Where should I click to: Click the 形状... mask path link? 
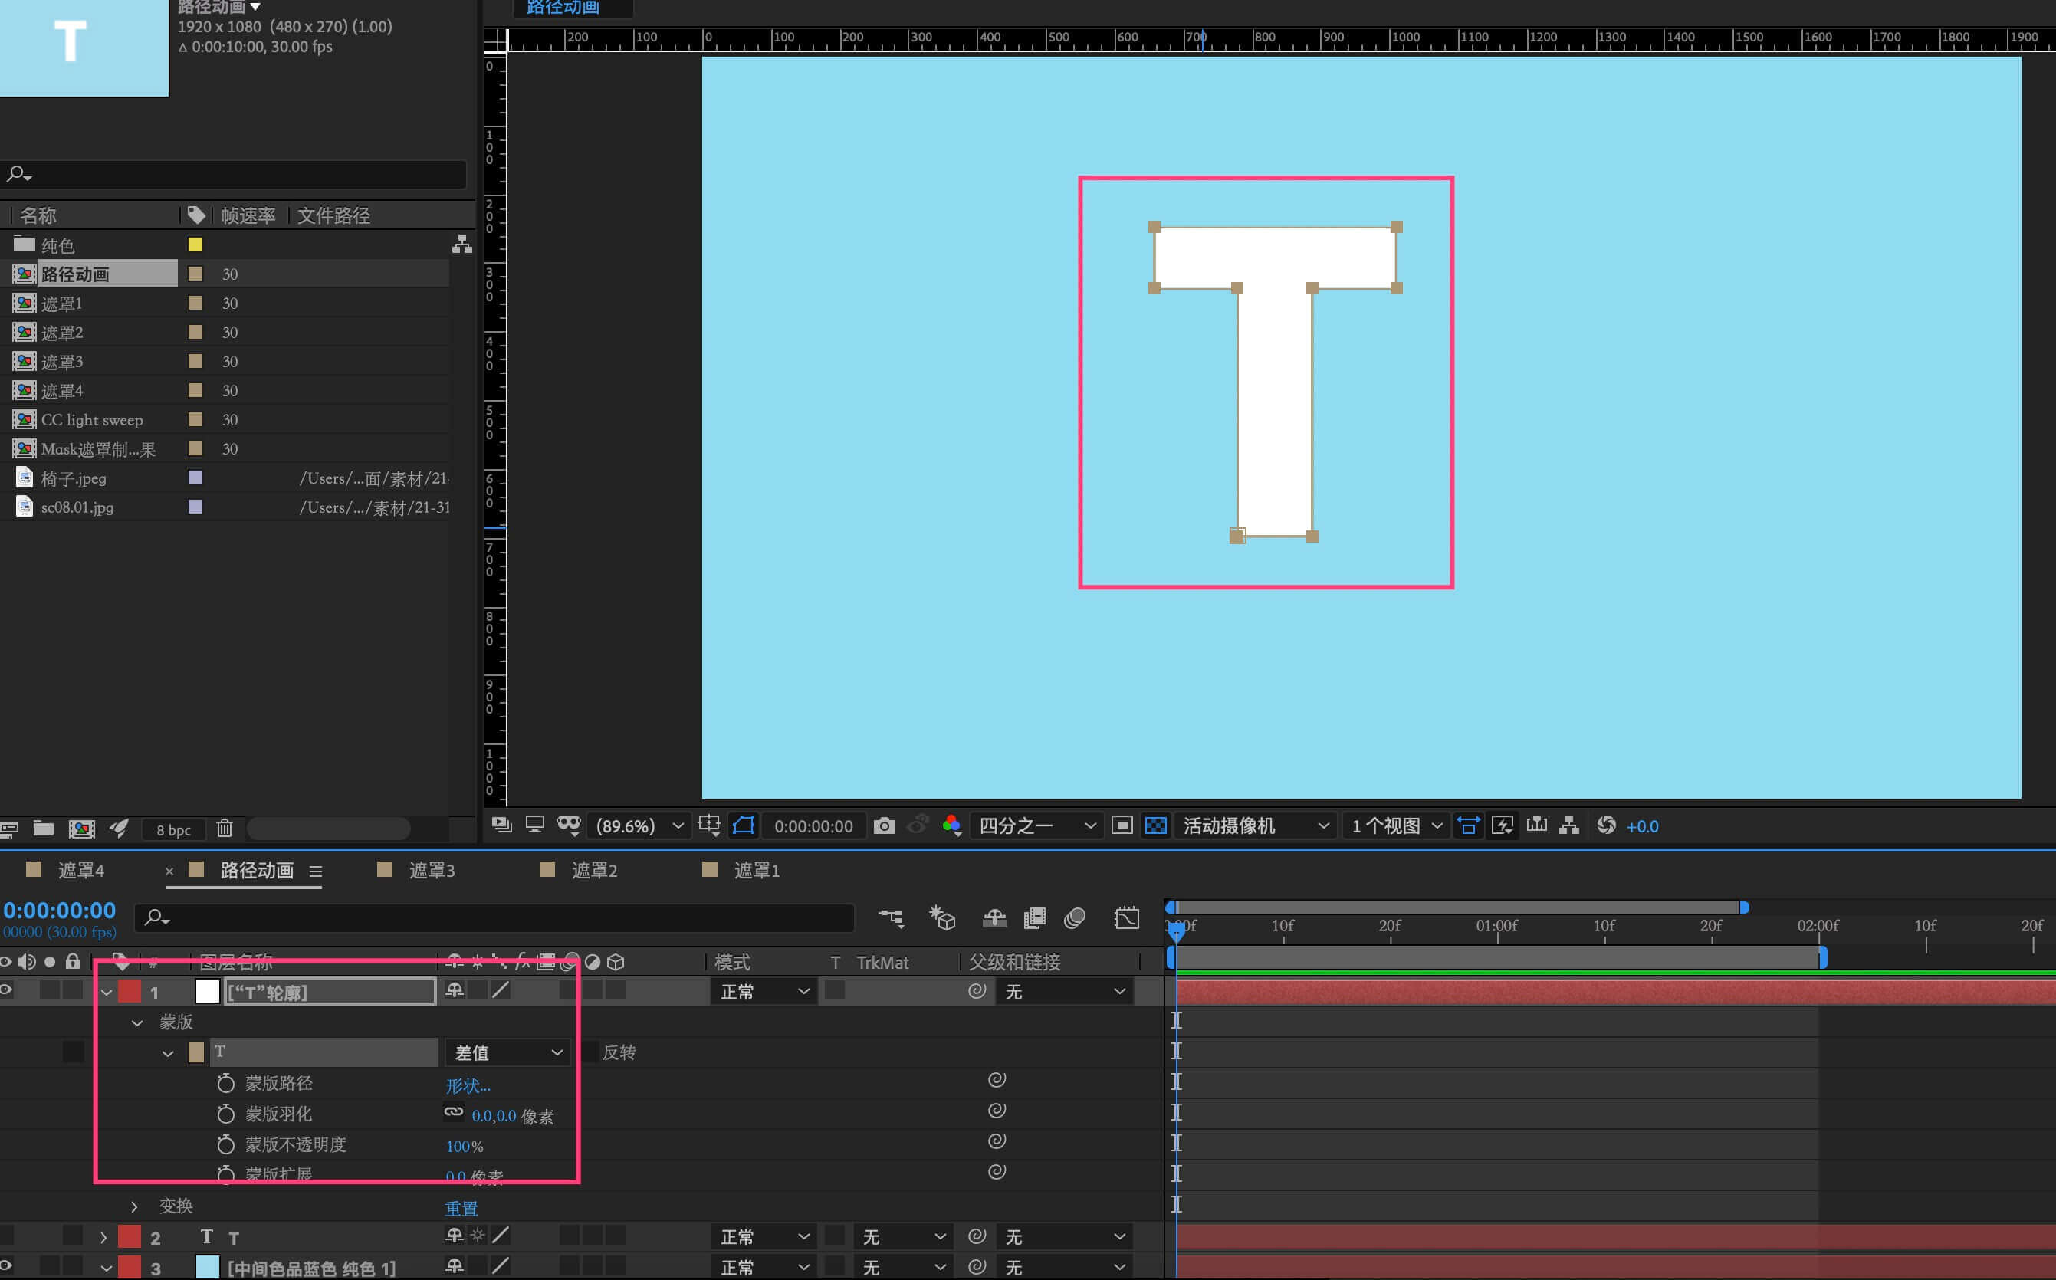tap(468, 1085)
